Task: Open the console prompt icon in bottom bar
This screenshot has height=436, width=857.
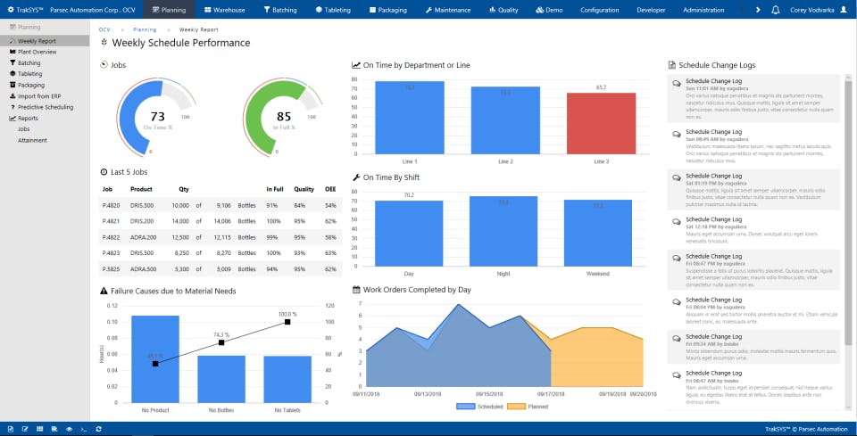Action: (84, 430)
